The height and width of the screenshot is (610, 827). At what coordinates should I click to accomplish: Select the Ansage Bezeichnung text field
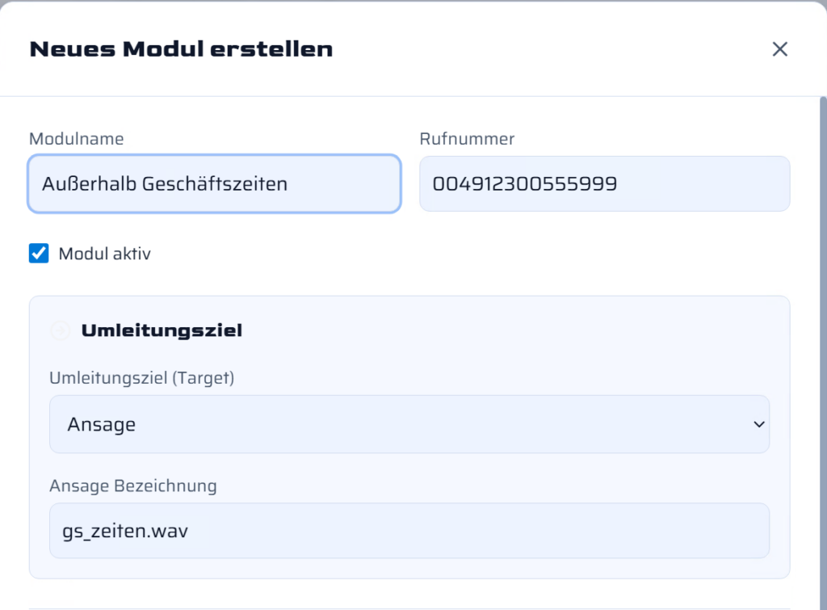[x=409, y=531]
